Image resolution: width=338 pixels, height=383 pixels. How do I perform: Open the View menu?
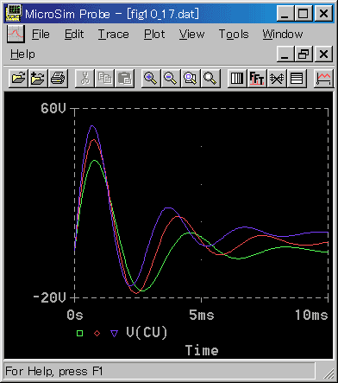[191, 35]
